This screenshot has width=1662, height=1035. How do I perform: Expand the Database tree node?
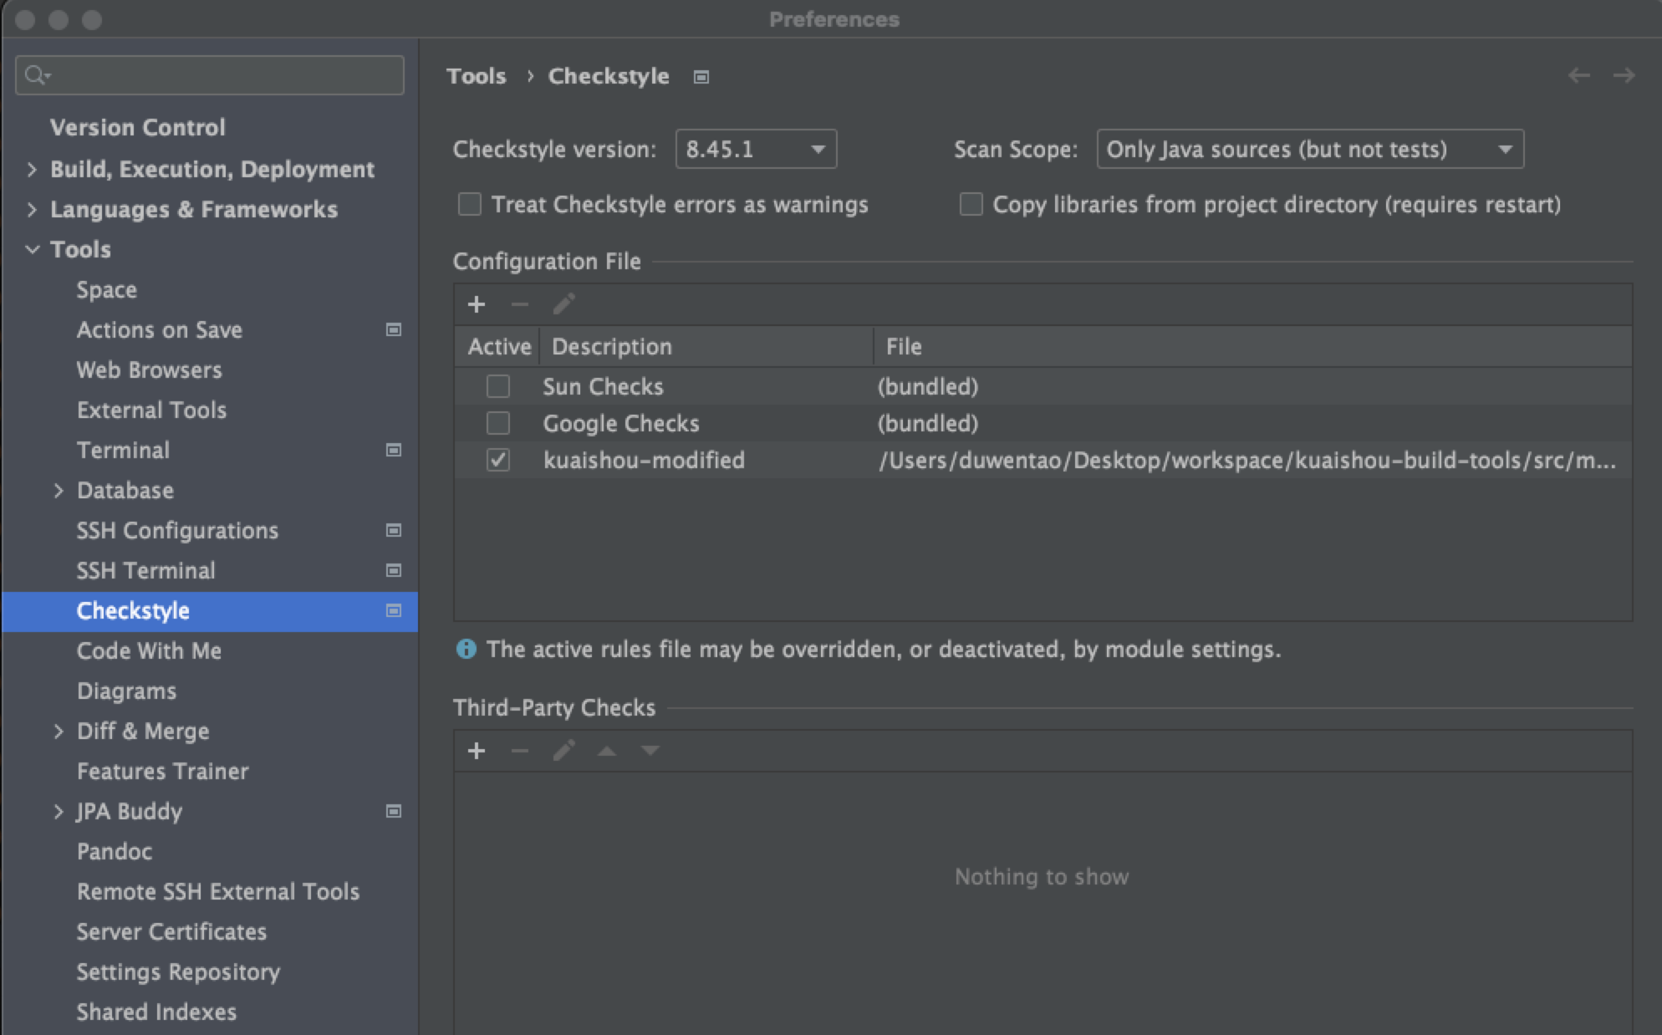[59, 491]
